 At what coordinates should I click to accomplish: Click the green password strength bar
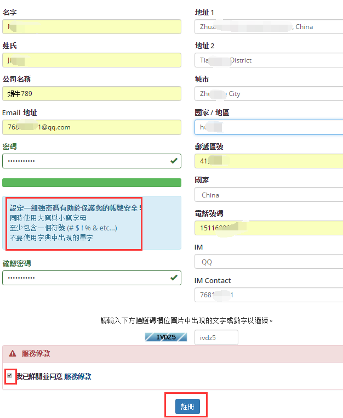tap(92, 183)
